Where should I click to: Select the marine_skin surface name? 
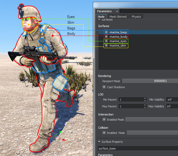[x=117, y=46]
